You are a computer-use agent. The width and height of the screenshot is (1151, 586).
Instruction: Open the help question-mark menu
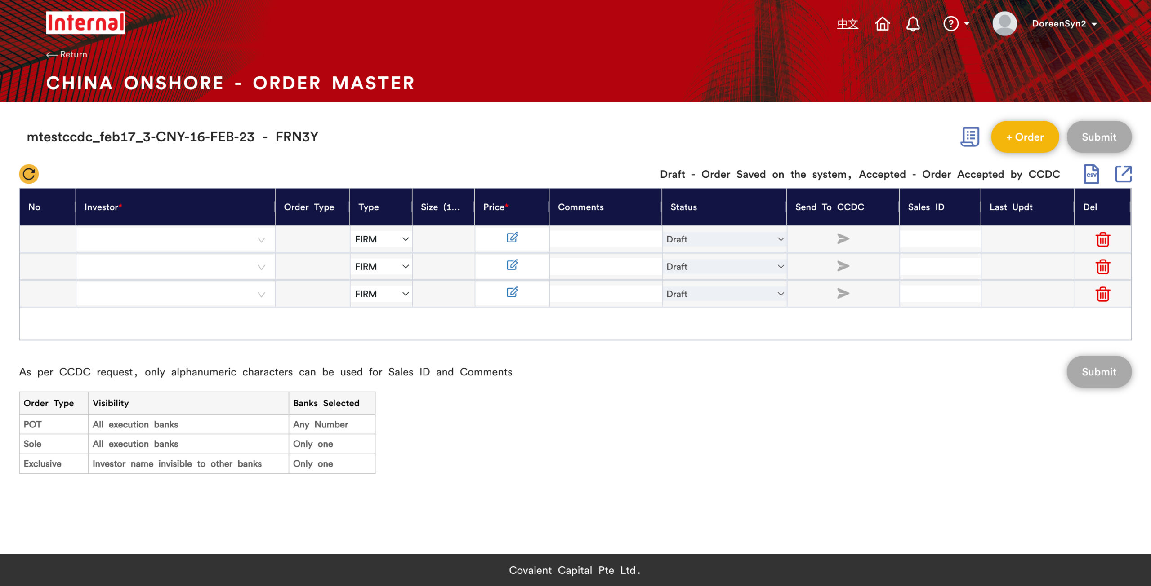(x=956, y=24)
